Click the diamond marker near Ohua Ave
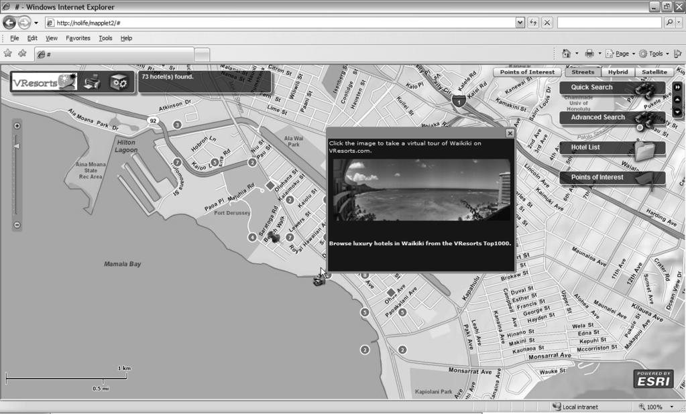This screenshot has width=686, height=414. [391, 292]
